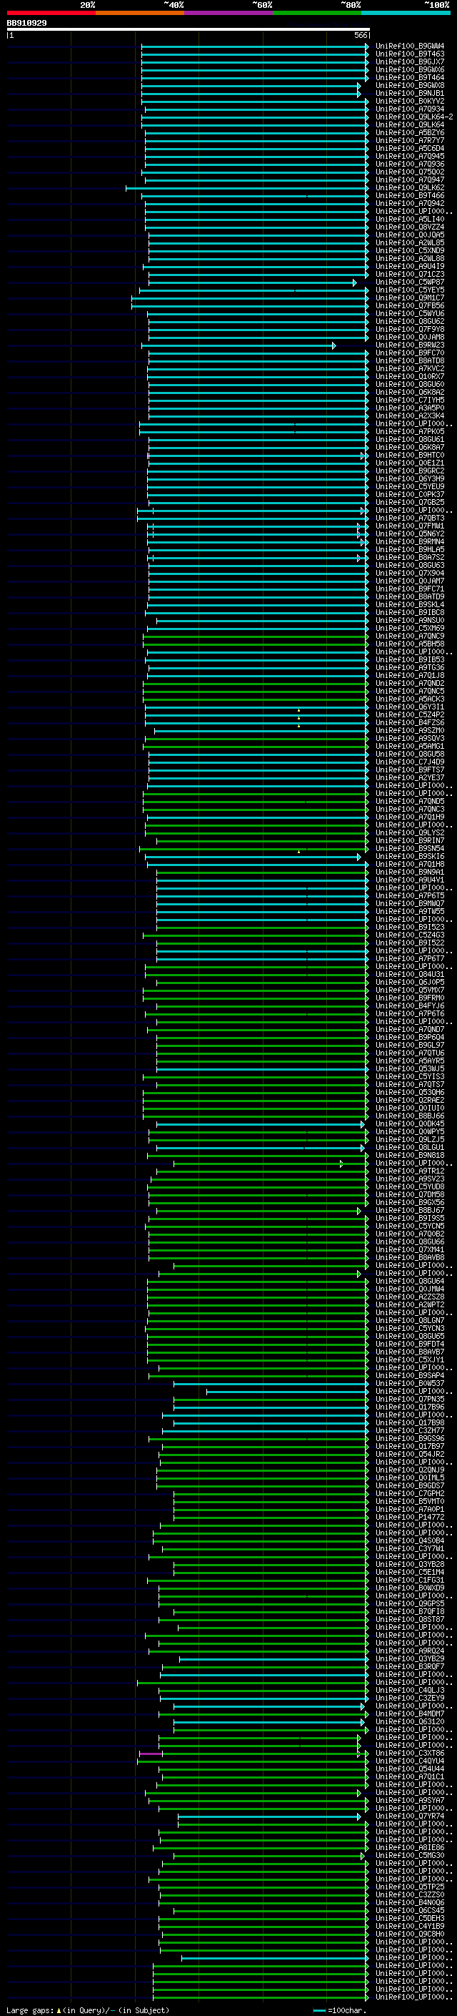The image size is (457, 2016).
Task: Select hit label UniRef100_B7QFI8
Action: point(410,1611)
